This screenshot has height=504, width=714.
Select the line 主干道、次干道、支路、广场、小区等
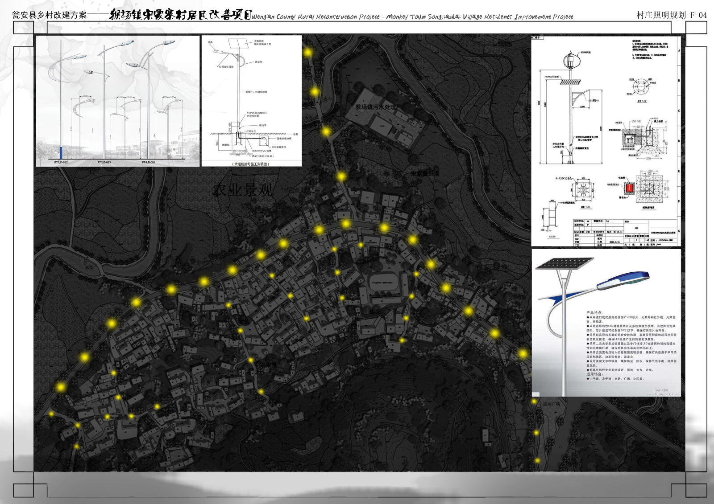[616, 379]
